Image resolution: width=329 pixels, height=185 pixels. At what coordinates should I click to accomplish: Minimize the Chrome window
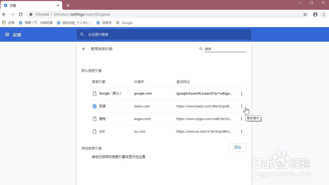(300, 3)
